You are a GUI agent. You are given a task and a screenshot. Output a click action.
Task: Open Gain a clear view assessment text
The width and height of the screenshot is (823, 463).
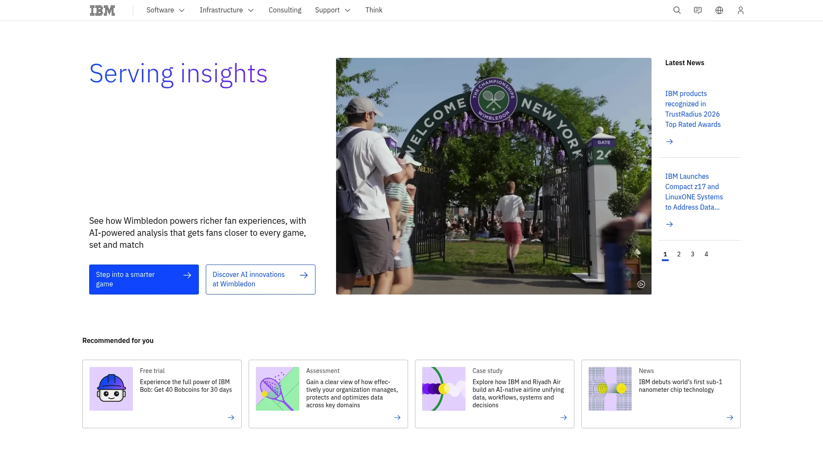[x=352, y=394]
